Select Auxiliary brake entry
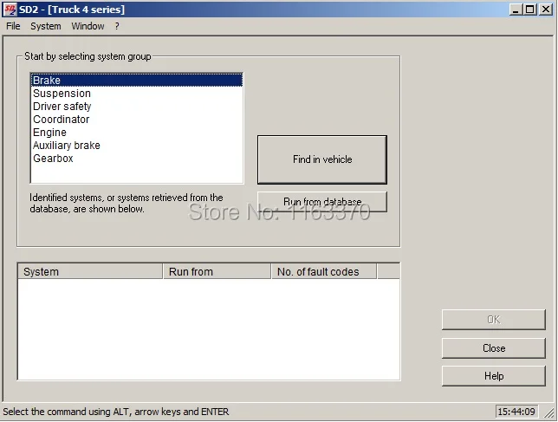This screenshot has width=558, height=422. click(137, 146)
